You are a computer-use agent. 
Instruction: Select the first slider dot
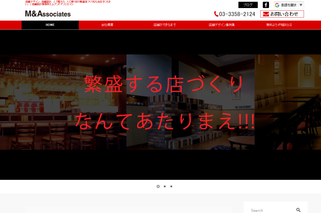click(x=158, y=186)
